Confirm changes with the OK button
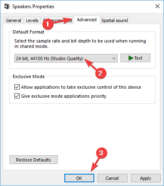164x186 pixels. click(79, 178)
